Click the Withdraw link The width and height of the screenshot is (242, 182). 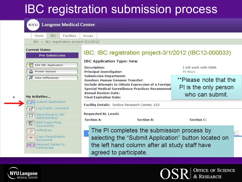[x=44, y=130]
